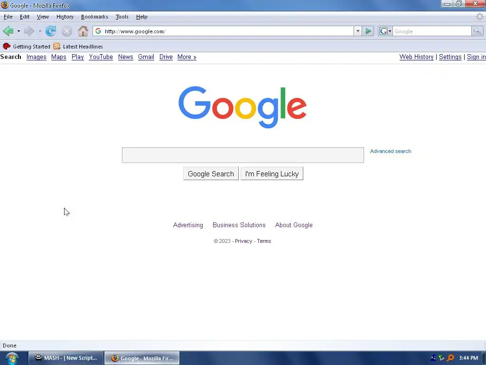Click the RSS feed icon for Latest Headlines
This screenshot has height=365, width=486.
(57, 47)
